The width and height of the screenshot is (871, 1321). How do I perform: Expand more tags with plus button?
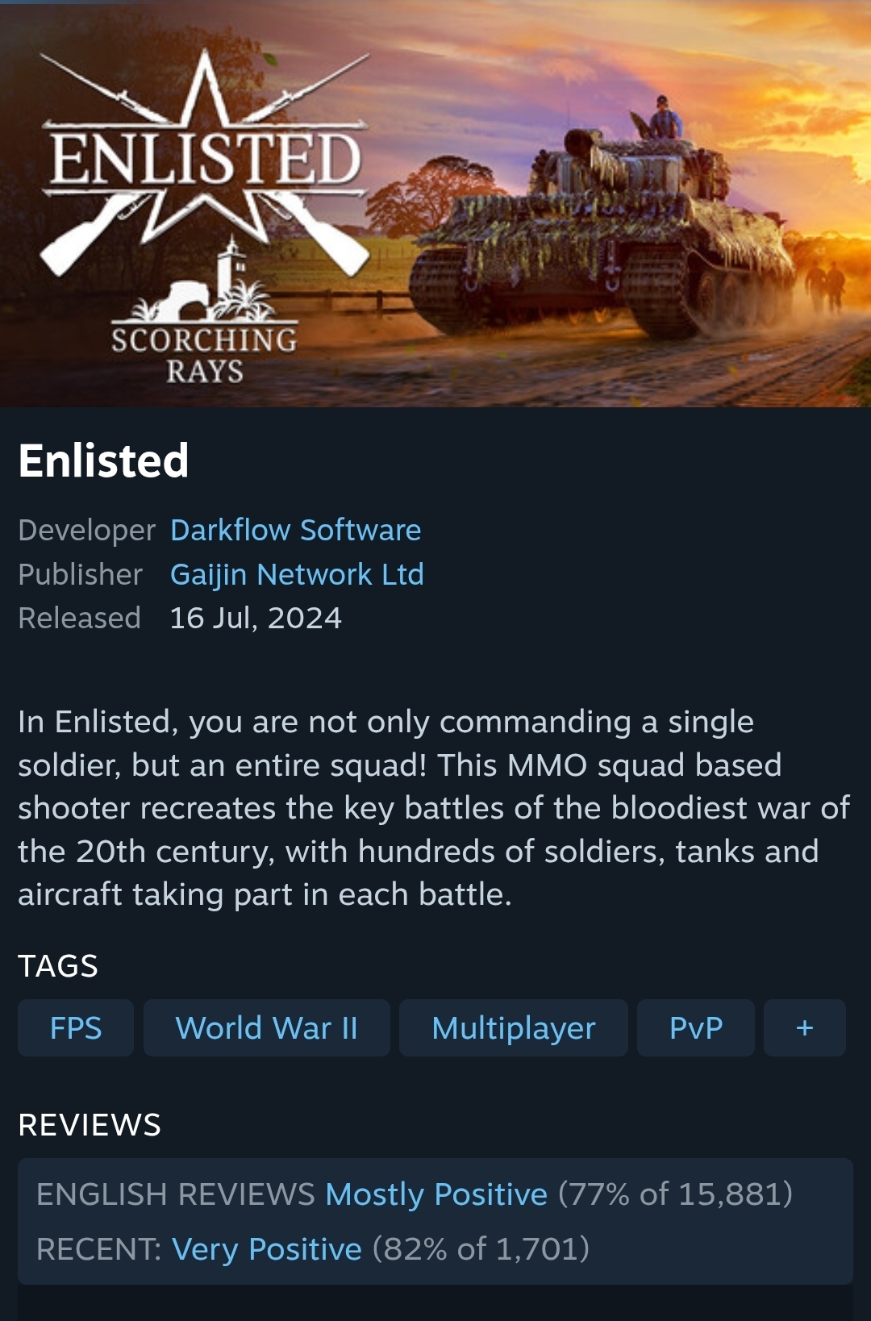[x=805, y=1028]
